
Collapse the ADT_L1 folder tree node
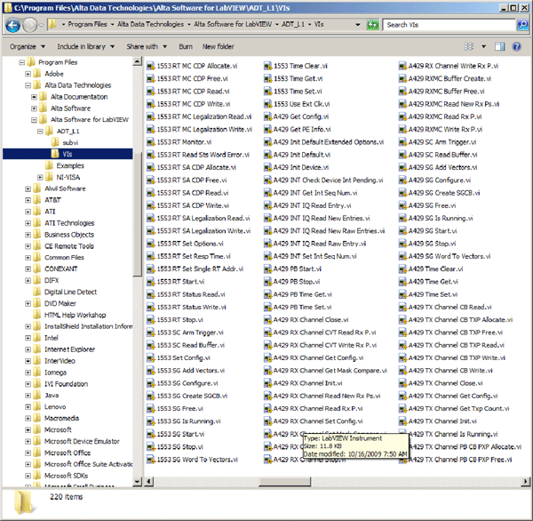click(40, 131)
